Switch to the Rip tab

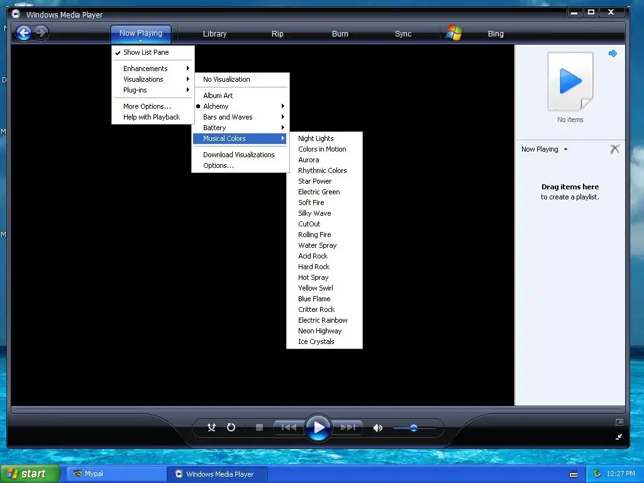coord(277,34)
